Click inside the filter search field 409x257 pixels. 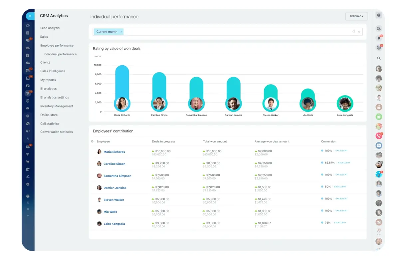[x=233, y=32]
